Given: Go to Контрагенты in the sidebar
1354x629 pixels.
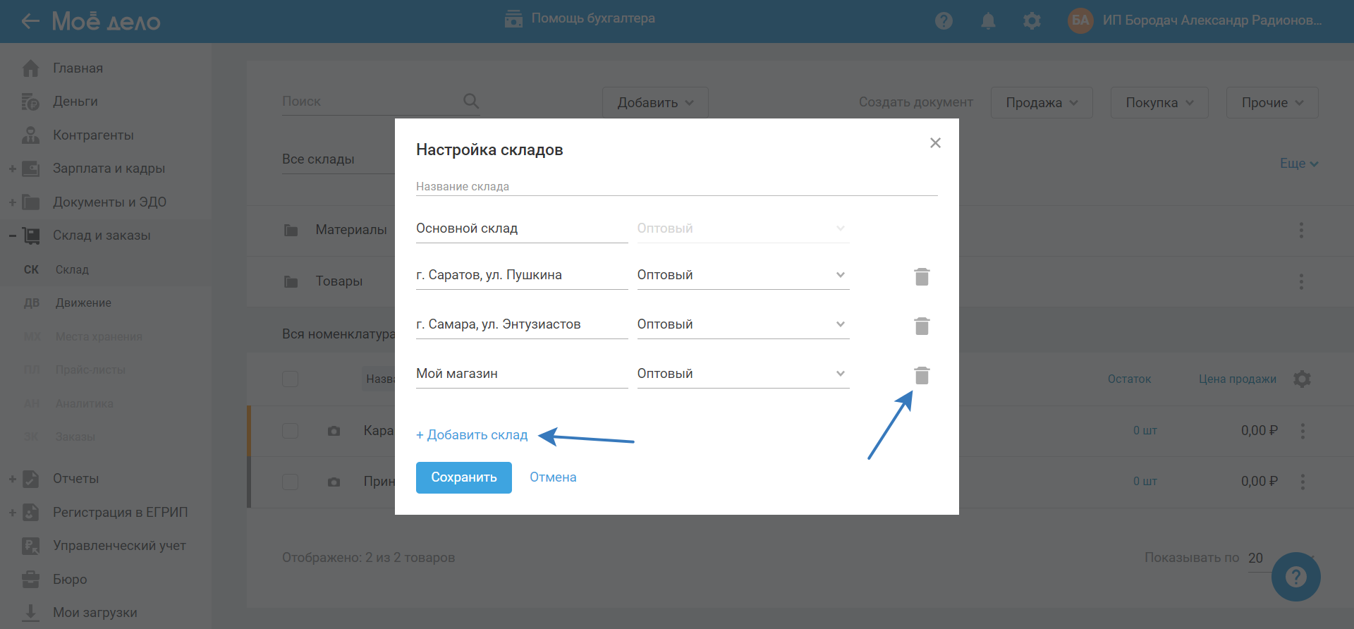Looking at the screenshot, I should (93, 135).
